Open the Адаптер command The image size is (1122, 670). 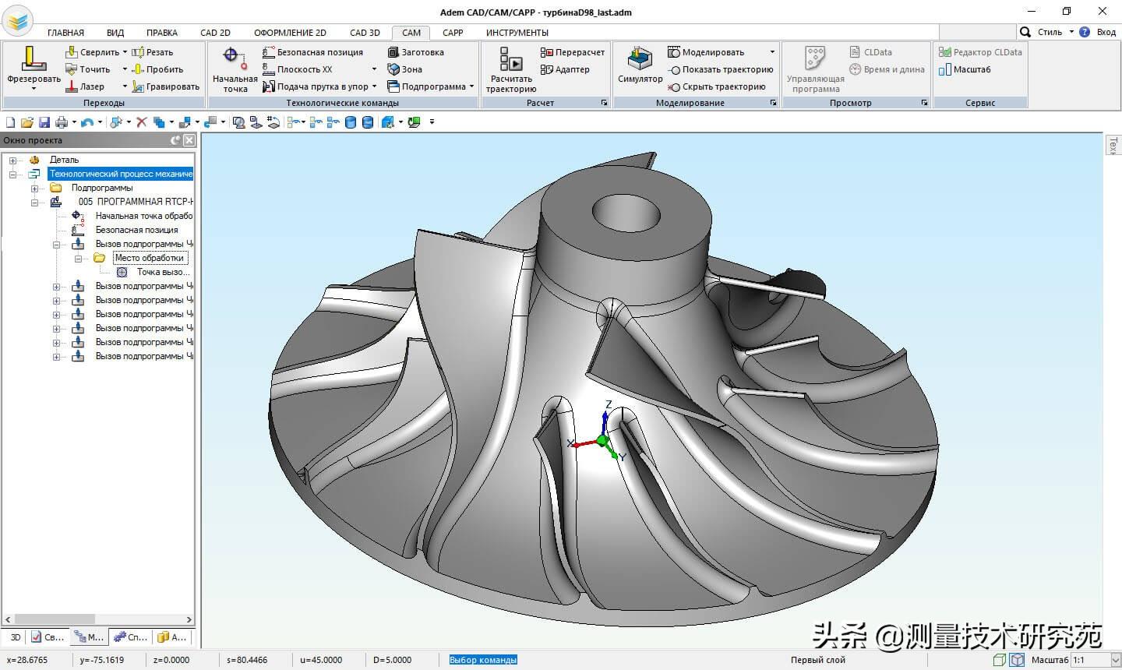pyautogui.click(x=565, y=69)
